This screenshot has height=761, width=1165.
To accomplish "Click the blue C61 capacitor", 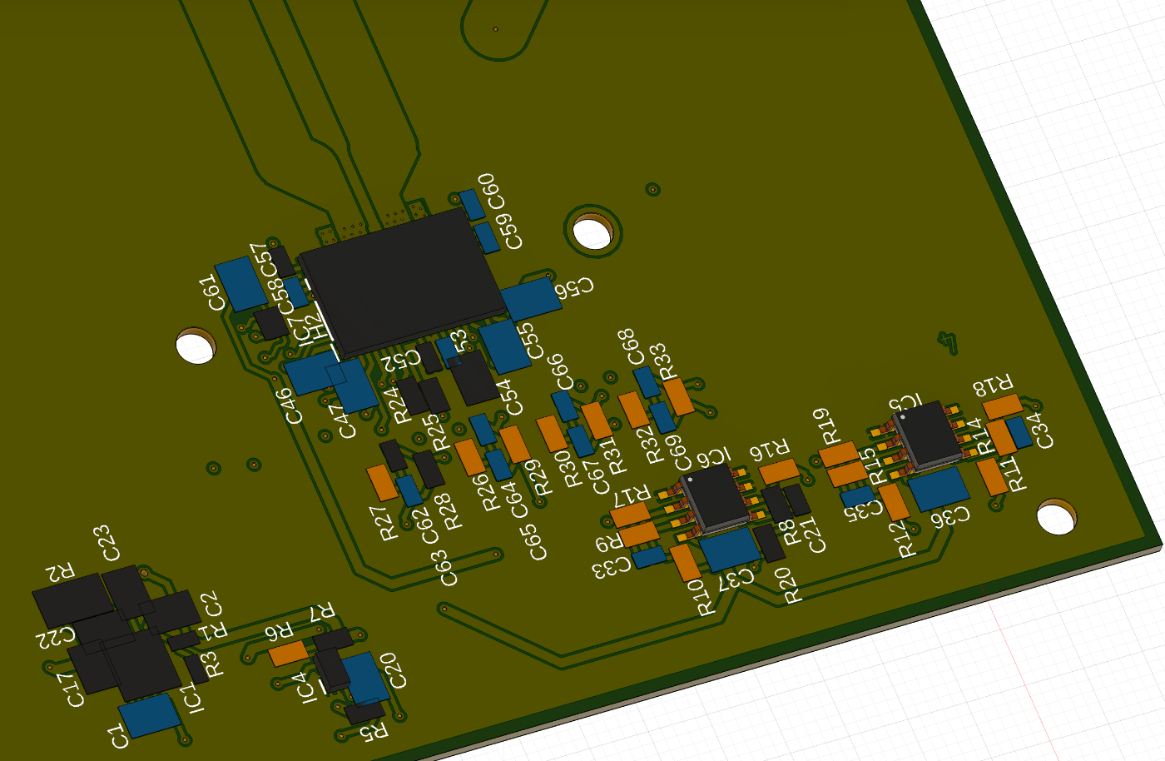I will pos(241,284).
